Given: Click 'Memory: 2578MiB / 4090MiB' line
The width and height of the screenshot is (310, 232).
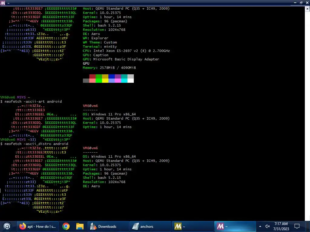Looking at the screenshot, I should click(x=109, y=68).
